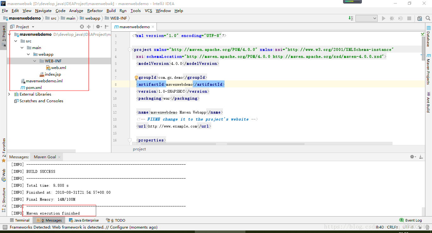The image size is (432, 233).
Task: Click the Stop square icon in toolbar
Action: (x=409, y=18)
